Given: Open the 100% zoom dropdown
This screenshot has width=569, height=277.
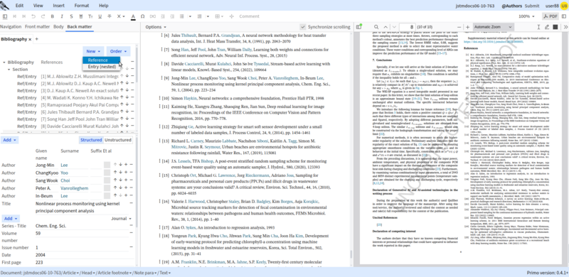Looking at the screenshot, I should pos(526,16).
